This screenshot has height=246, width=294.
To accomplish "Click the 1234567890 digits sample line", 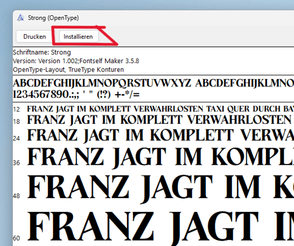I will 77,94.
